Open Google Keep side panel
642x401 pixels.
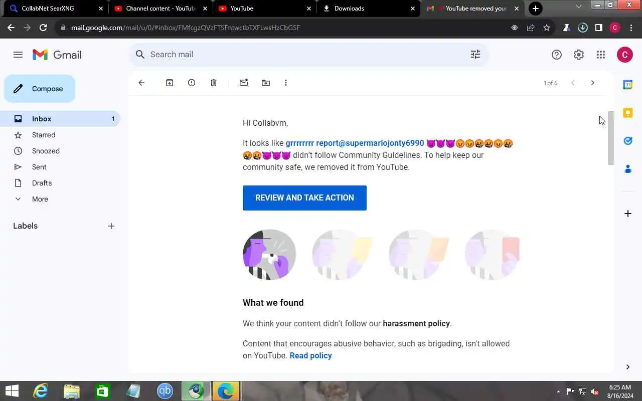coord(627,113)
